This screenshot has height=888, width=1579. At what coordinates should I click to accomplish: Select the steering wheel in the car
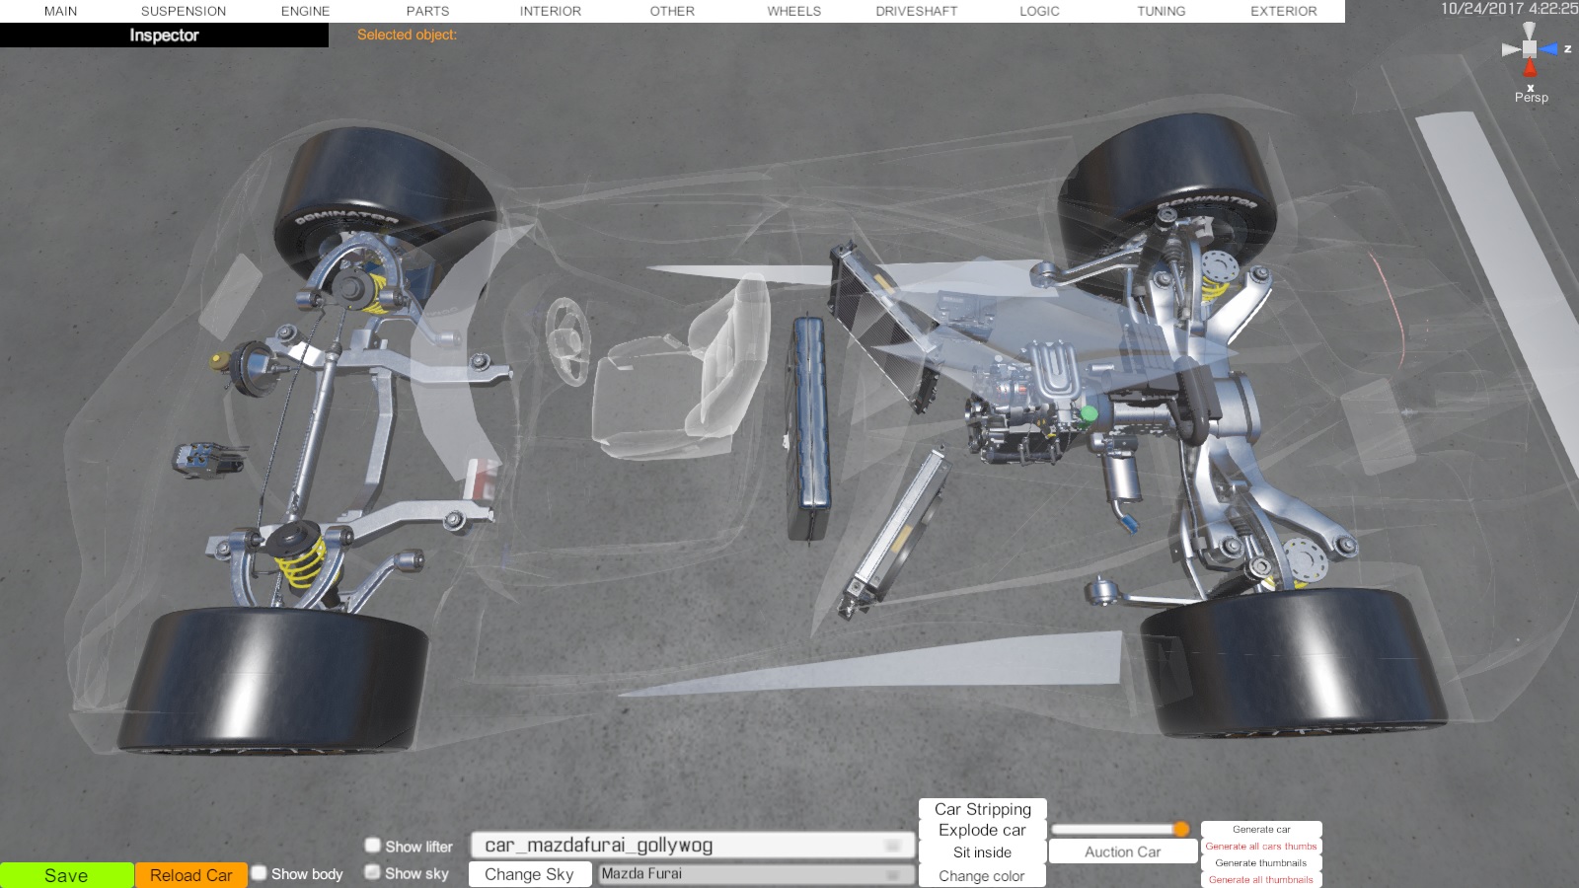[566, 340]
